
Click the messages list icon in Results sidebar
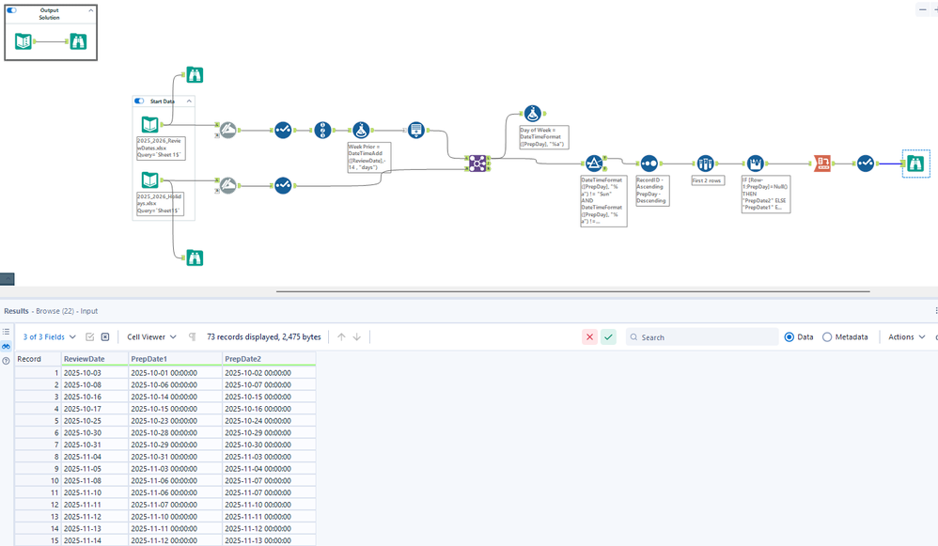pyautogui.click(x=6, y=332)
